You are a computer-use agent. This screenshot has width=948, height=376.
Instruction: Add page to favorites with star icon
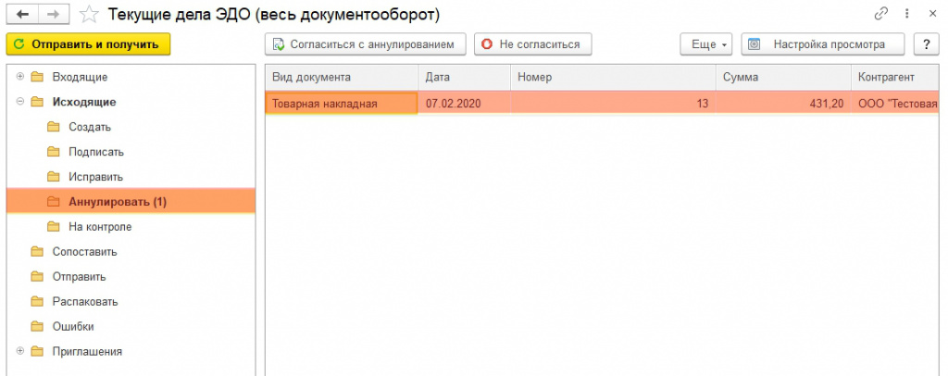pyautogui.click(x=89, y=15)
